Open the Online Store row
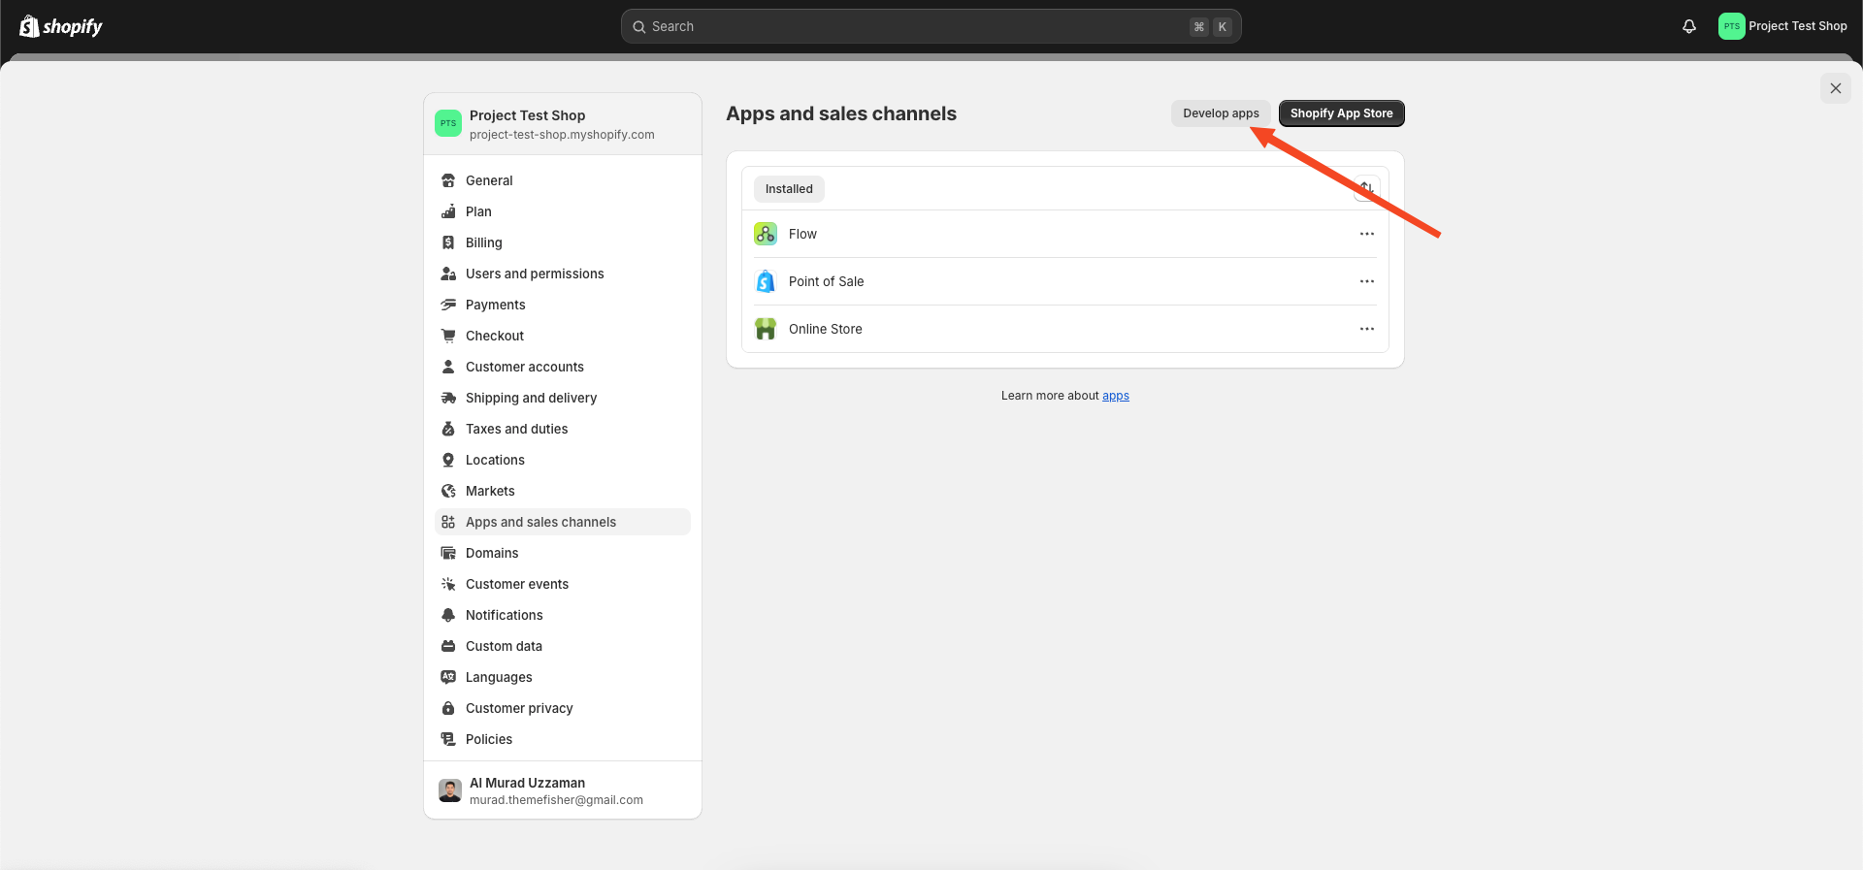Image resolution: width=1863 pixels, height=870 pixels. 1064,329
